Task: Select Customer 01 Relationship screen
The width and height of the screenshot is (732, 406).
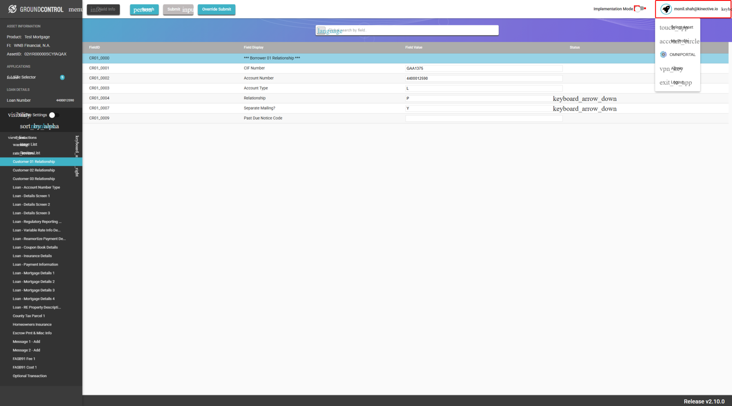Action: pyautogui.click(x=41, y=162)
